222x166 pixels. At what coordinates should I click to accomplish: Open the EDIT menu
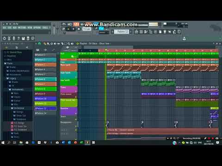point(10,28)
